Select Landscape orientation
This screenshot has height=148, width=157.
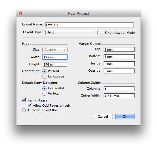pos(44,77)
